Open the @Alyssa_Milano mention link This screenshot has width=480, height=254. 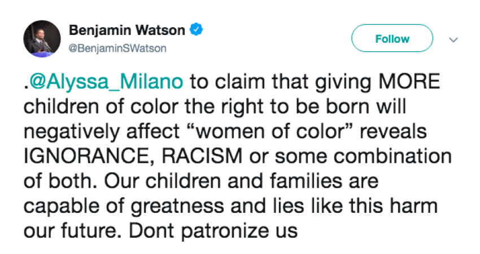tap(106, 82)
